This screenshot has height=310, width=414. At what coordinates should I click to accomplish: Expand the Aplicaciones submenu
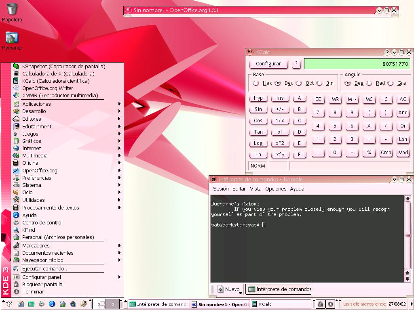68,104
